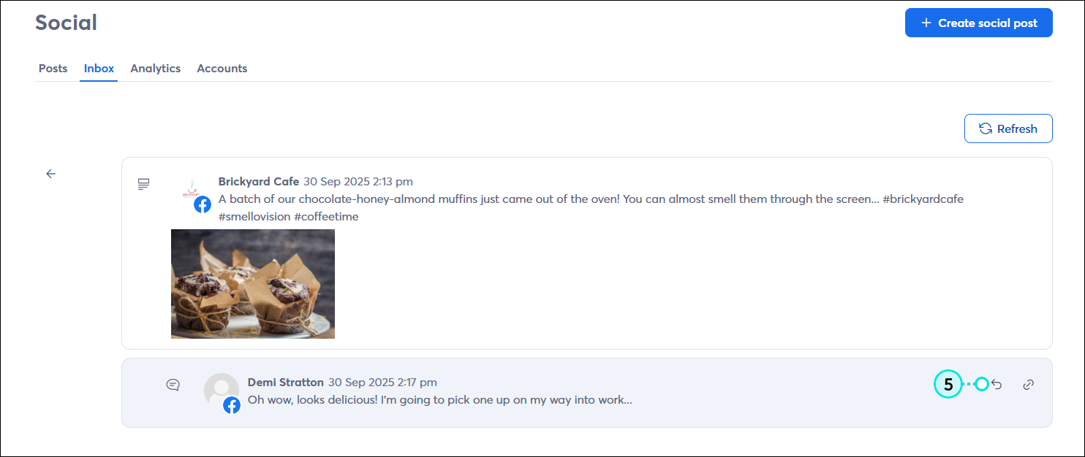Open the muffin photo thumbnail

tap(253, 284)
